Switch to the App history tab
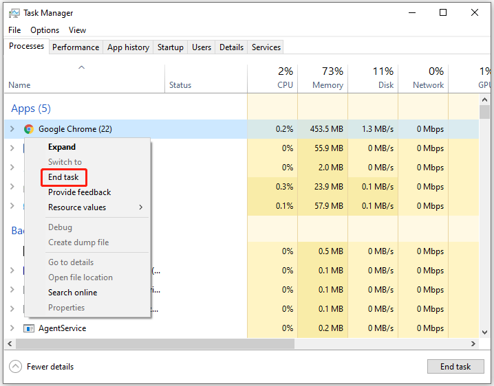494x386 pixels. coord(128,47)
